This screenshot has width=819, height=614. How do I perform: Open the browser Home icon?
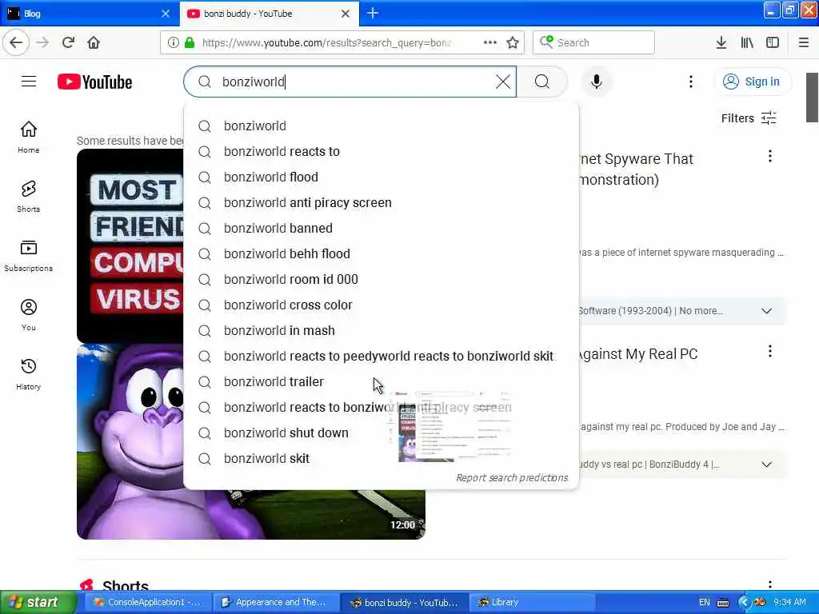94,42
